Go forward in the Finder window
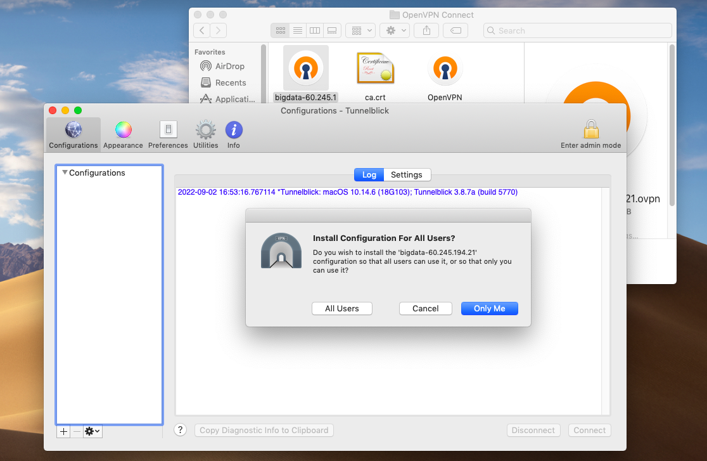This screenshot has height=461, width=707. point(218,30)
